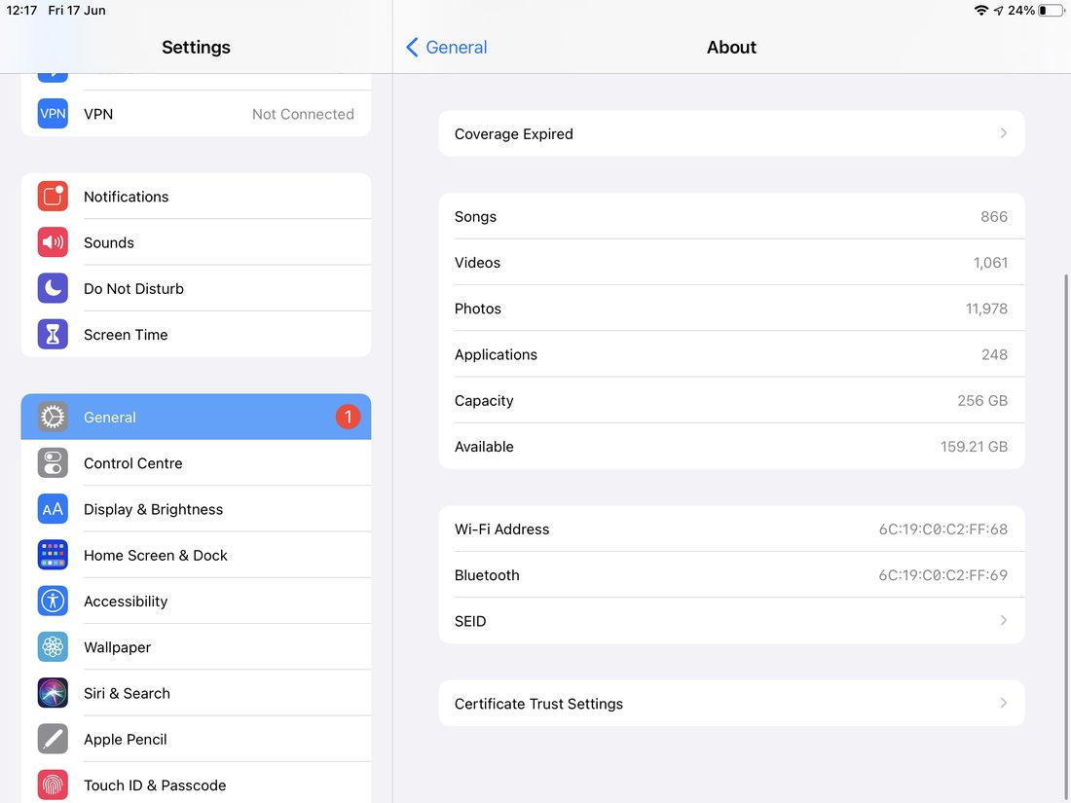Open the Control Centre settings row
The height and width of the screenshot is (803, 1071).
tap(196, 463)
